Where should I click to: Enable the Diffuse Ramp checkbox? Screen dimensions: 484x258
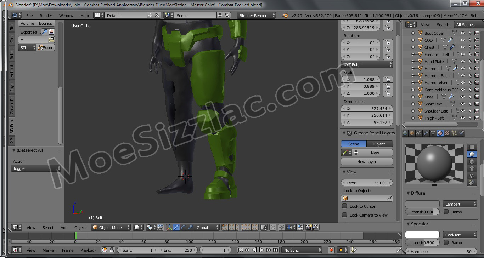(446, 212)
